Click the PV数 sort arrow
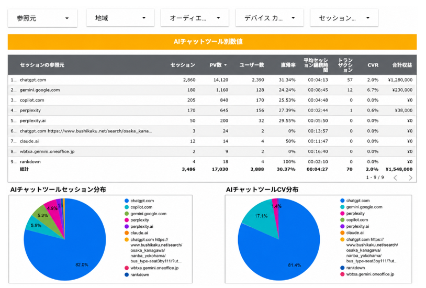This screenshot has width=426, height=288. [x=225, y=65]
